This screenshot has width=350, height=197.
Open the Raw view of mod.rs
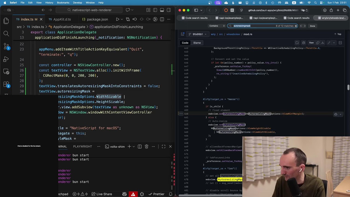click(311, 43)
